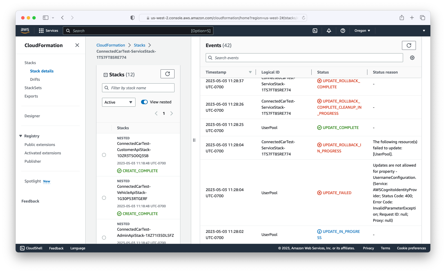Click the footer Feedback link
Screen dimensions: 446x273
coord(56,248)
